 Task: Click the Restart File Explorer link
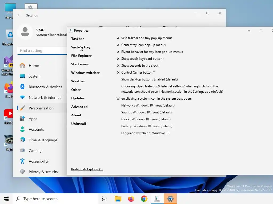click(87, 169)
